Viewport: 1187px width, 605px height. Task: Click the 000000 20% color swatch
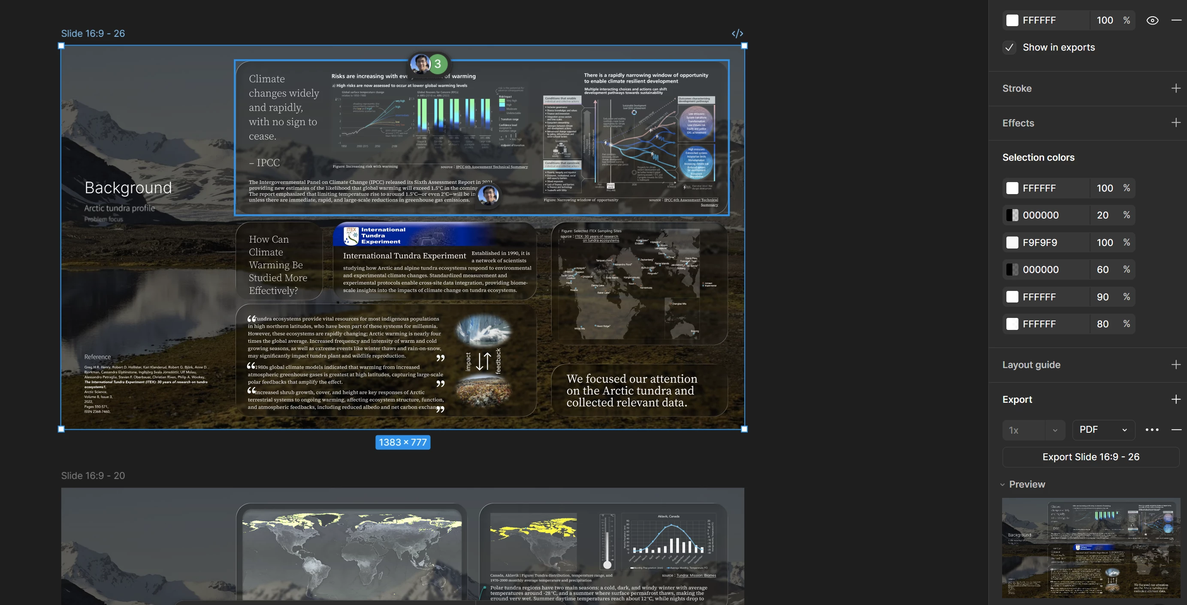coord(1012,216)
